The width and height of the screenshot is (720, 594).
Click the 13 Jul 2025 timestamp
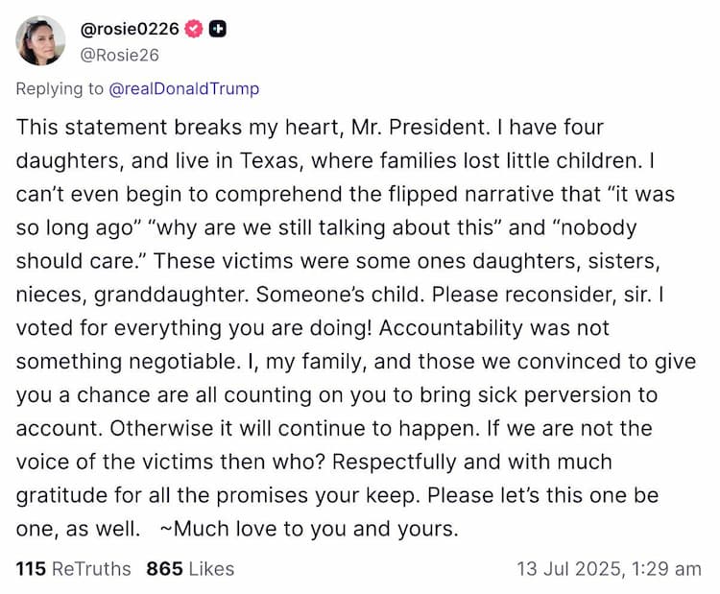pos(609,569)
